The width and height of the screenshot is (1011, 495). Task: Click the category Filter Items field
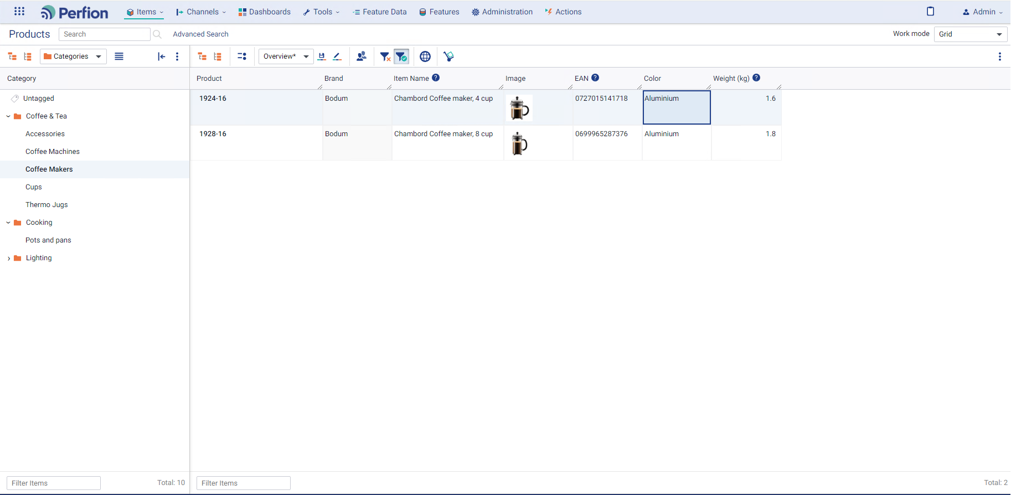coord(54,483)
